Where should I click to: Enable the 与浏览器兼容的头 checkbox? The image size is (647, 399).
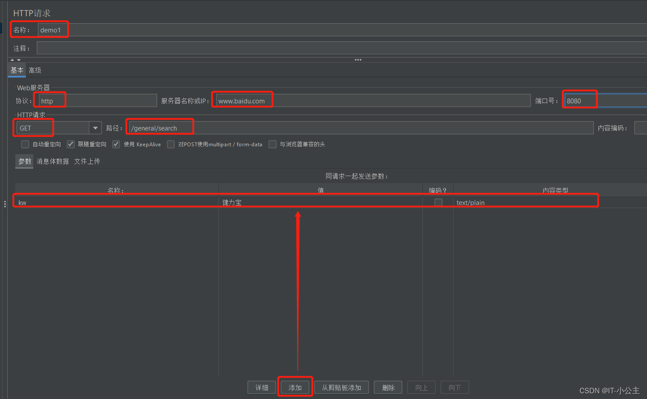point(272,144)
